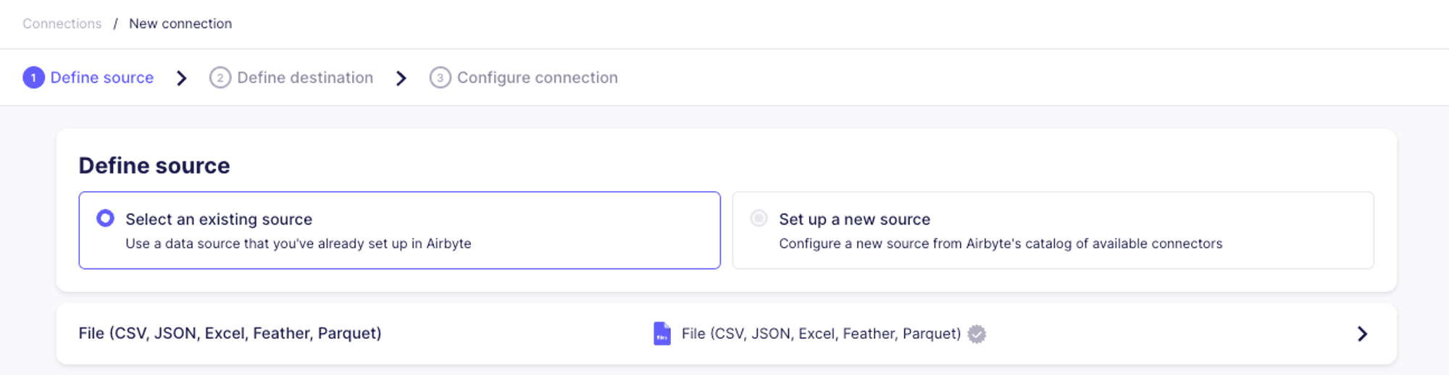Navigate back via the Connections breadcrumb
Screen dimensions: 1449x375
(x=62, y=24)
